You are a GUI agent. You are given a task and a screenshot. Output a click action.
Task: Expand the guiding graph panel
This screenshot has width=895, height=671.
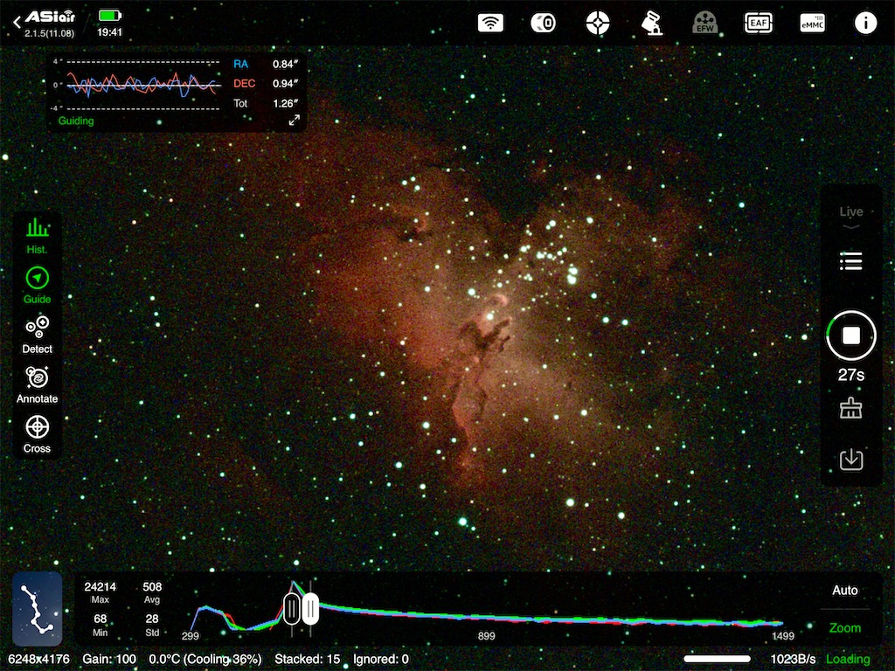[294, 120]
